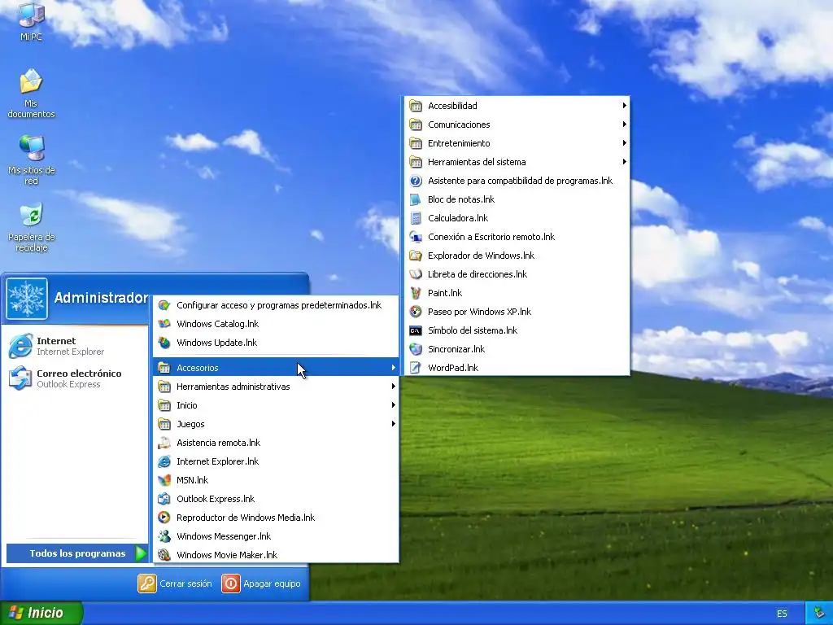Select Asistencia remota.lnk menu entry
This screenshot has height=625, width=833.
pos(276,443)
